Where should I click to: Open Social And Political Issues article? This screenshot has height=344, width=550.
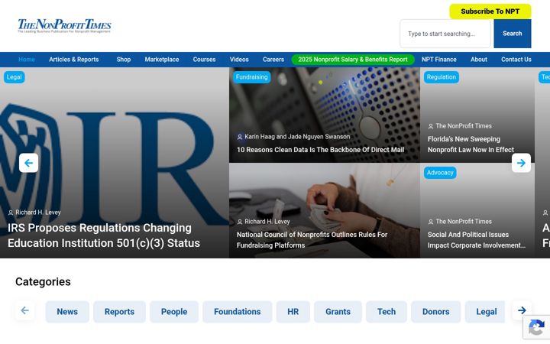pyautogui.click(x=476, y=240)
